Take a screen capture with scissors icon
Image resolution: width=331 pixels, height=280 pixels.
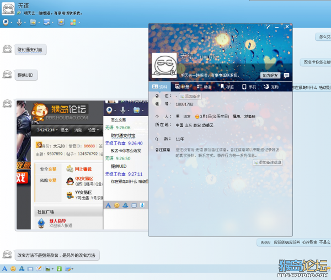tap(68, 269)
